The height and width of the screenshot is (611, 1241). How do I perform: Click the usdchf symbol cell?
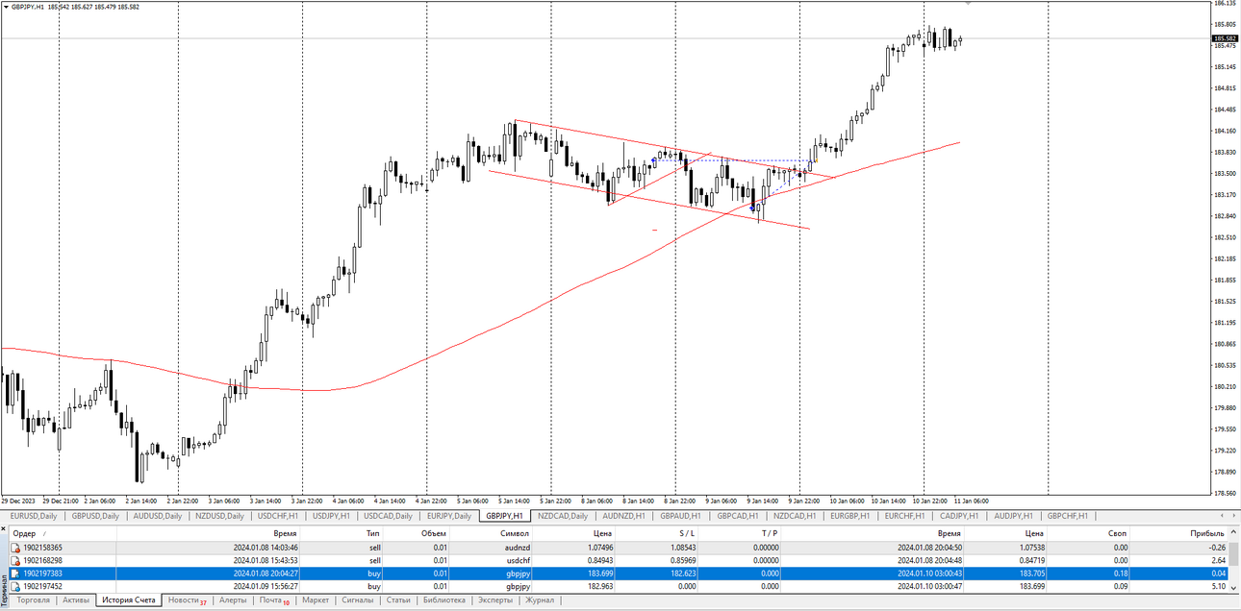coord(517,560)
